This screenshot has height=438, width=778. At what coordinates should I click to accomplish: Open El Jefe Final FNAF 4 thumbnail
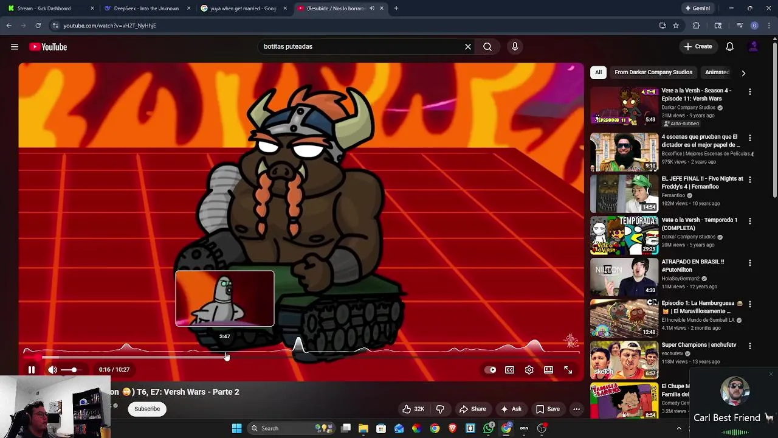pyautogui.click(x=624, y=193)
